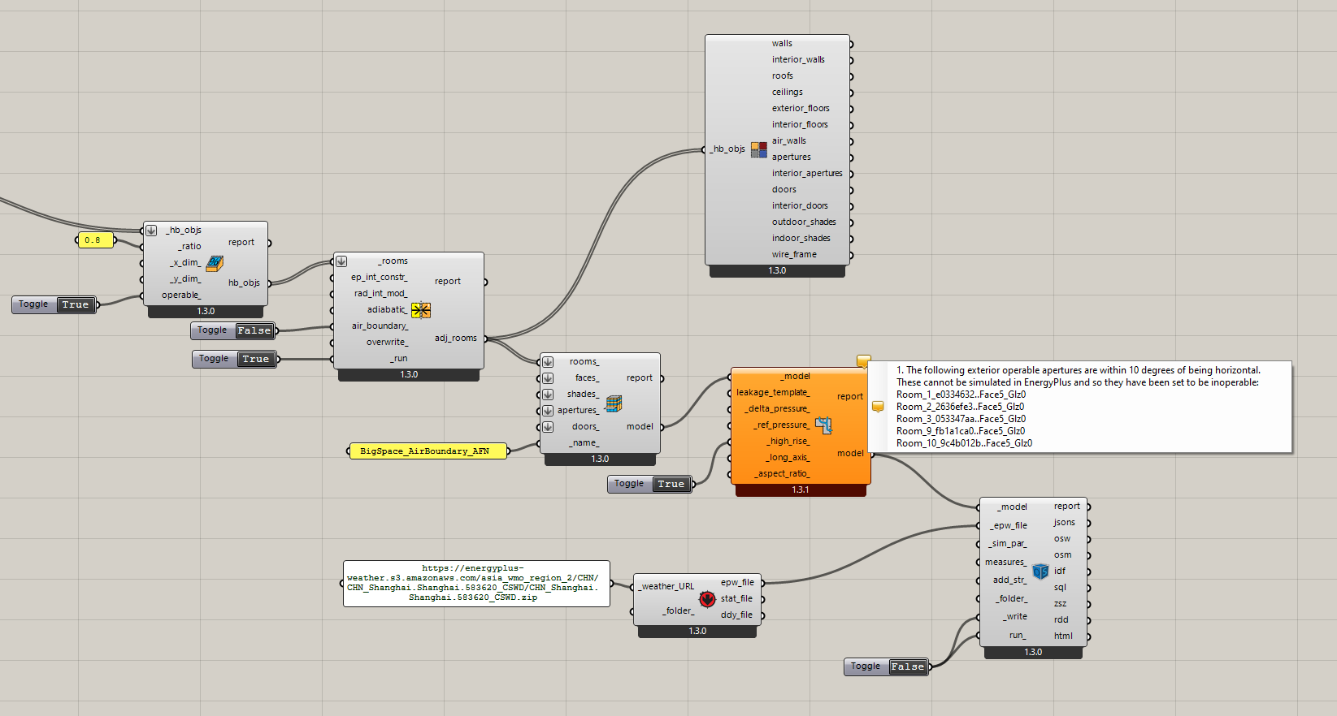Click the add_str_ input label
This screenshot has height=716, width=1337.
coord(1009,580)
